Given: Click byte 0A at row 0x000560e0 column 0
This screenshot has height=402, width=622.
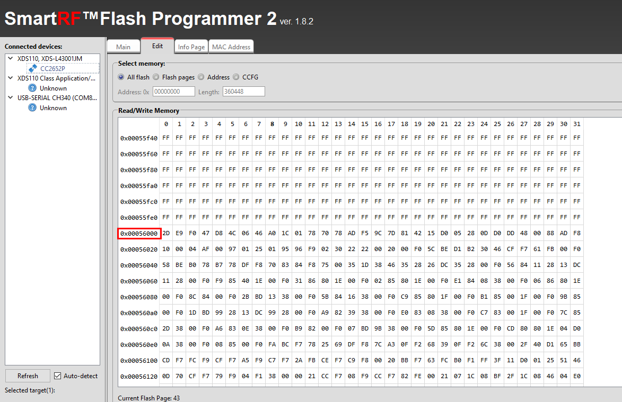Looking at the screenshot, I should (166, 345).
